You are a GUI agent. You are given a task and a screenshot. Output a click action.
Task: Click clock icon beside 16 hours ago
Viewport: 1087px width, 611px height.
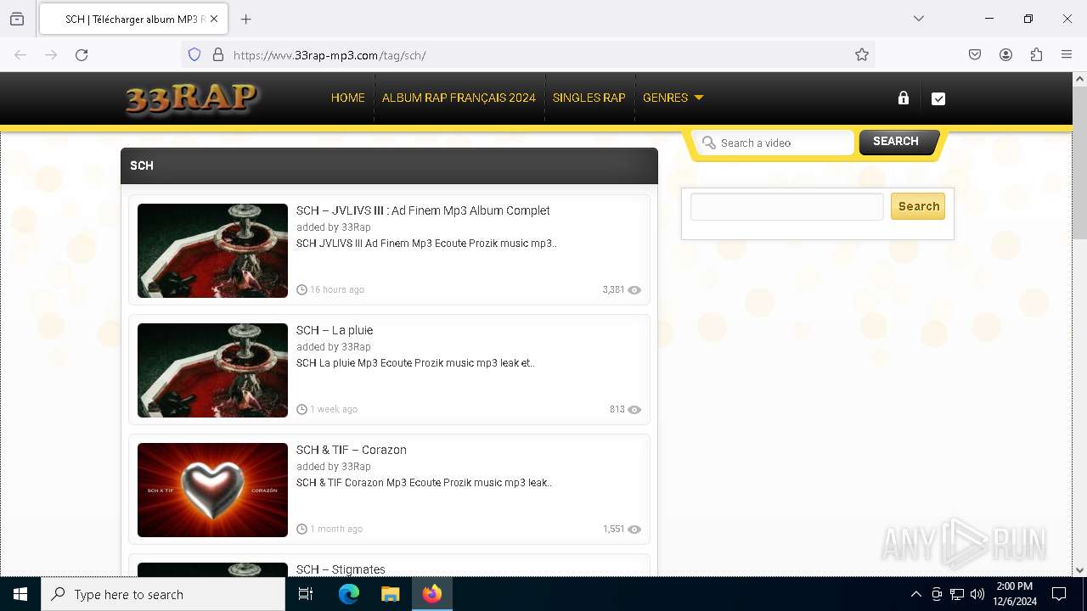coord(301,289)
